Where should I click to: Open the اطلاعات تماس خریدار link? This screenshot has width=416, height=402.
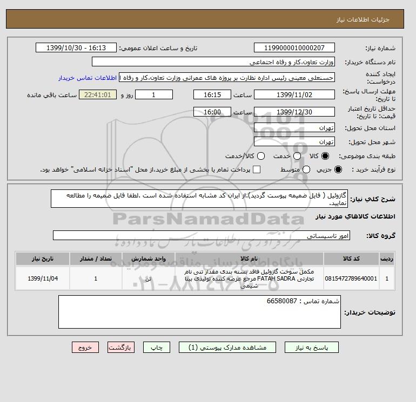(x=88, y=78)
